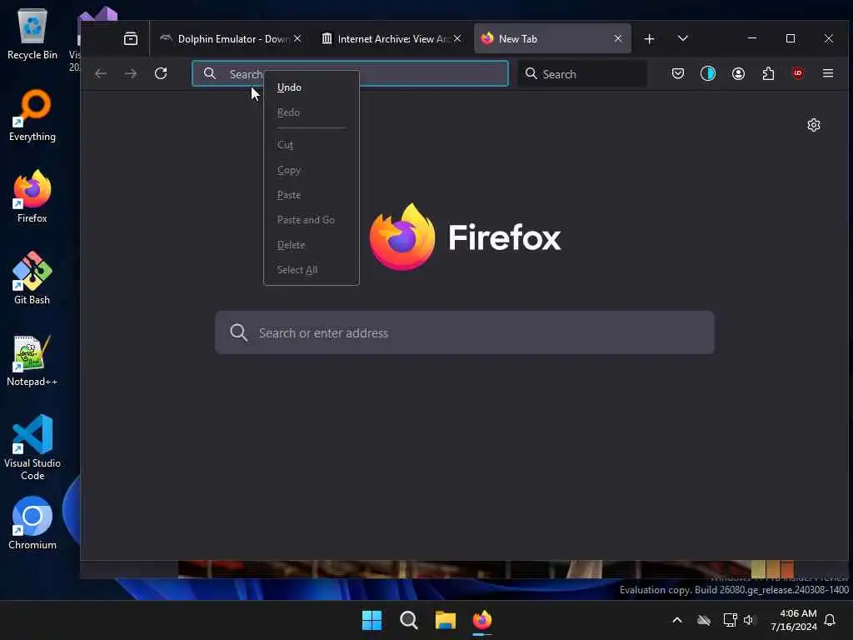Choose Paste in context menu

tap(312, 195)
